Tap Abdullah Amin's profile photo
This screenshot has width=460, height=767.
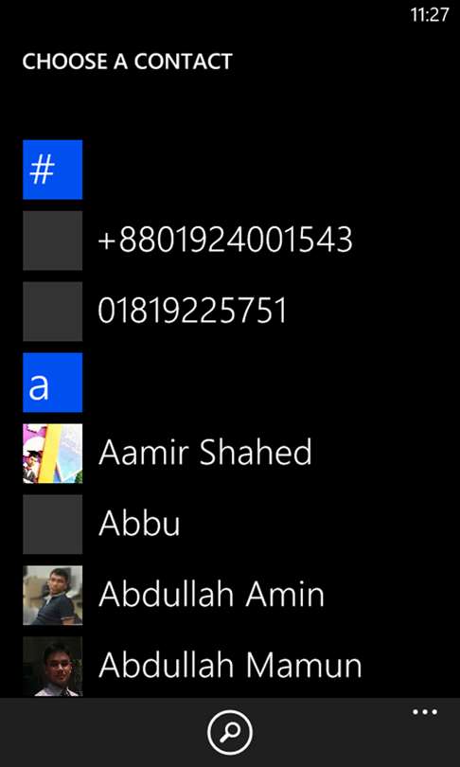tap(52, 596)
